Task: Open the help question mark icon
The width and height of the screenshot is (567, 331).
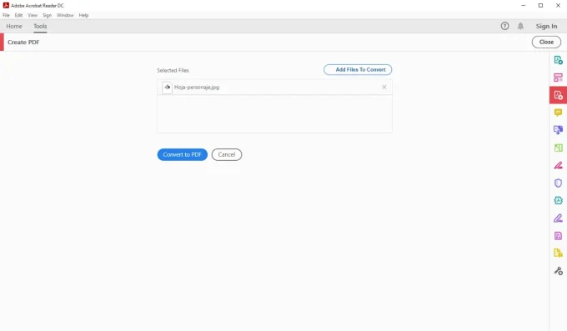Action: tap(504, 26)
